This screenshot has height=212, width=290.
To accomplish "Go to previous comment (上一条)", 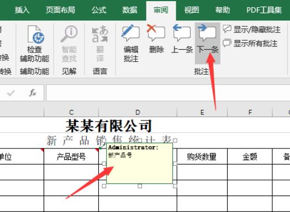I will [182, 39].
